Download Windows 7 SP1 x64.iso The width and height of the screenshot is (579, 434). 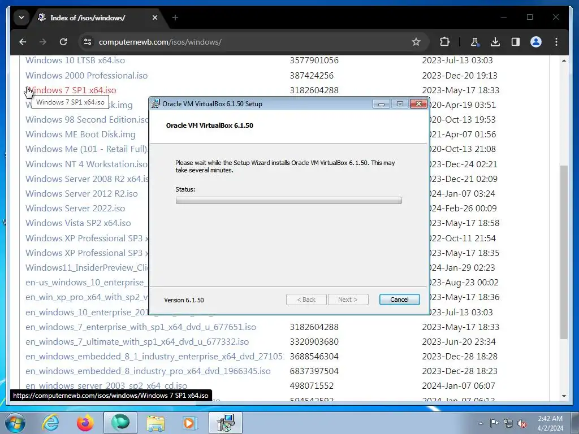pyautogui.click(x=71, y=90)
